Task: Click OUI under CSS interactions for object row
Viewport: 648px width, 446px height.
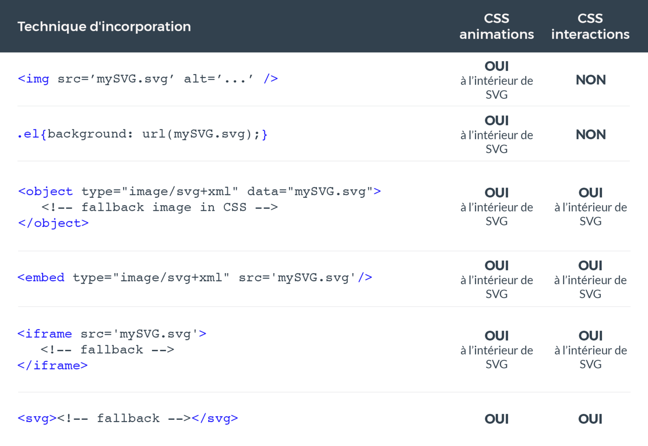Action: coord(591,193)
